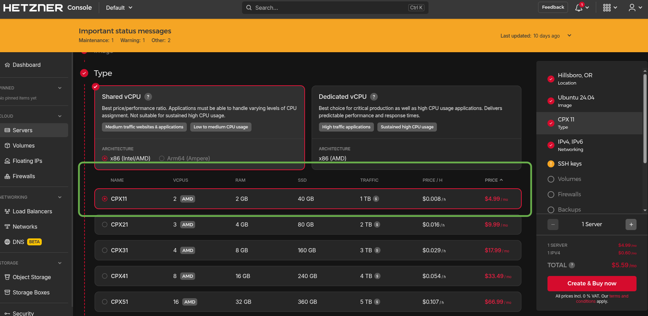Click the Hetzner Console logo
Image resolution: width=648 pixels, height=316 pixels.
(47, 8)
